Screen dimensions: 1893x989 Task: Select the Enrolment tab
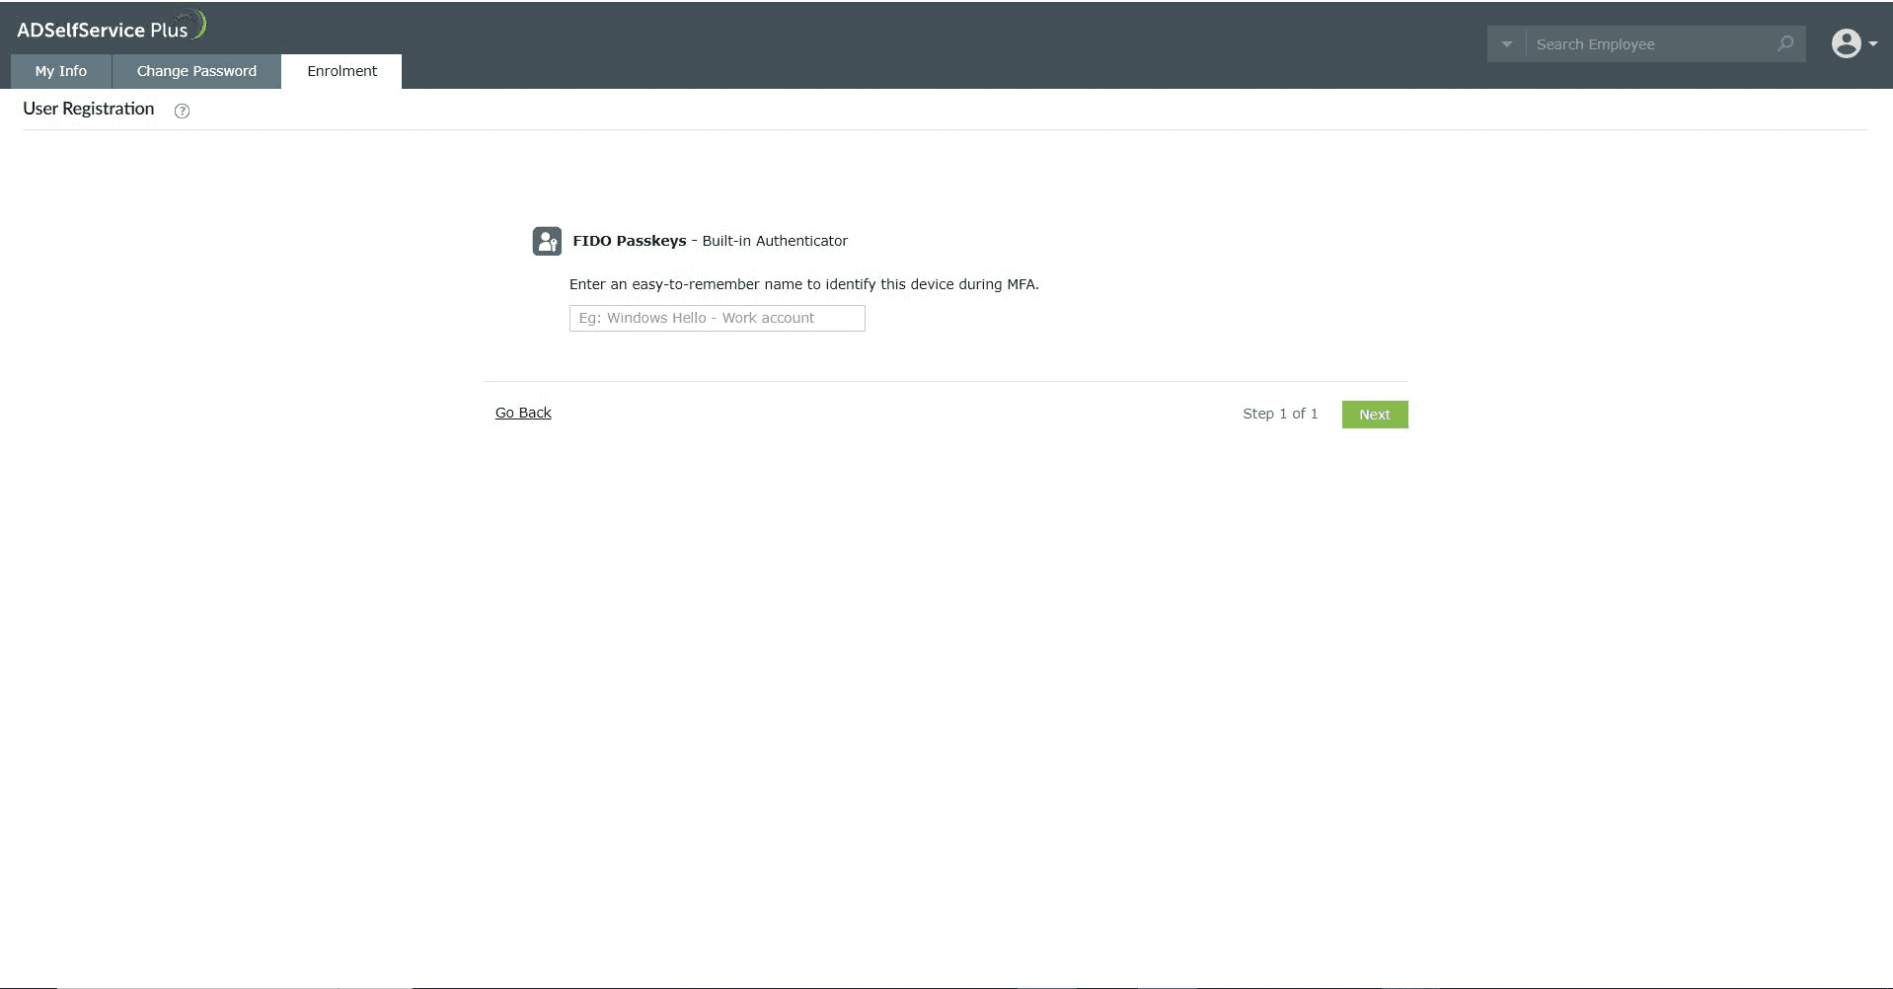point(341,71)
